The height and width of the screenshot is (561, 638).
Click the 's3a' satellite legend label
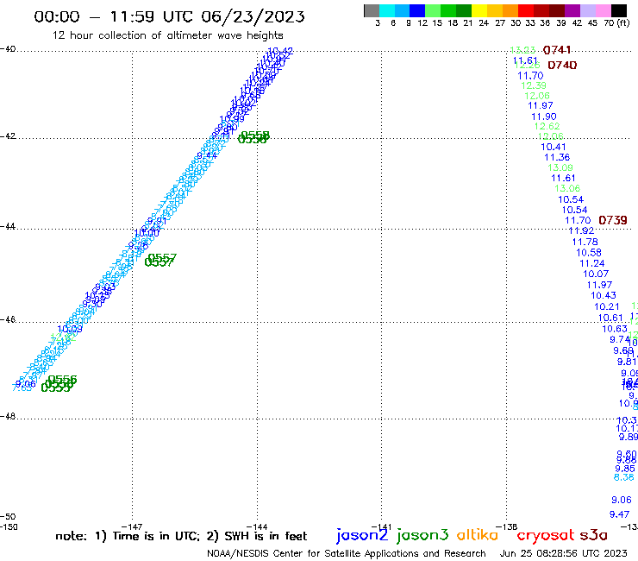(x=594, y=535)
